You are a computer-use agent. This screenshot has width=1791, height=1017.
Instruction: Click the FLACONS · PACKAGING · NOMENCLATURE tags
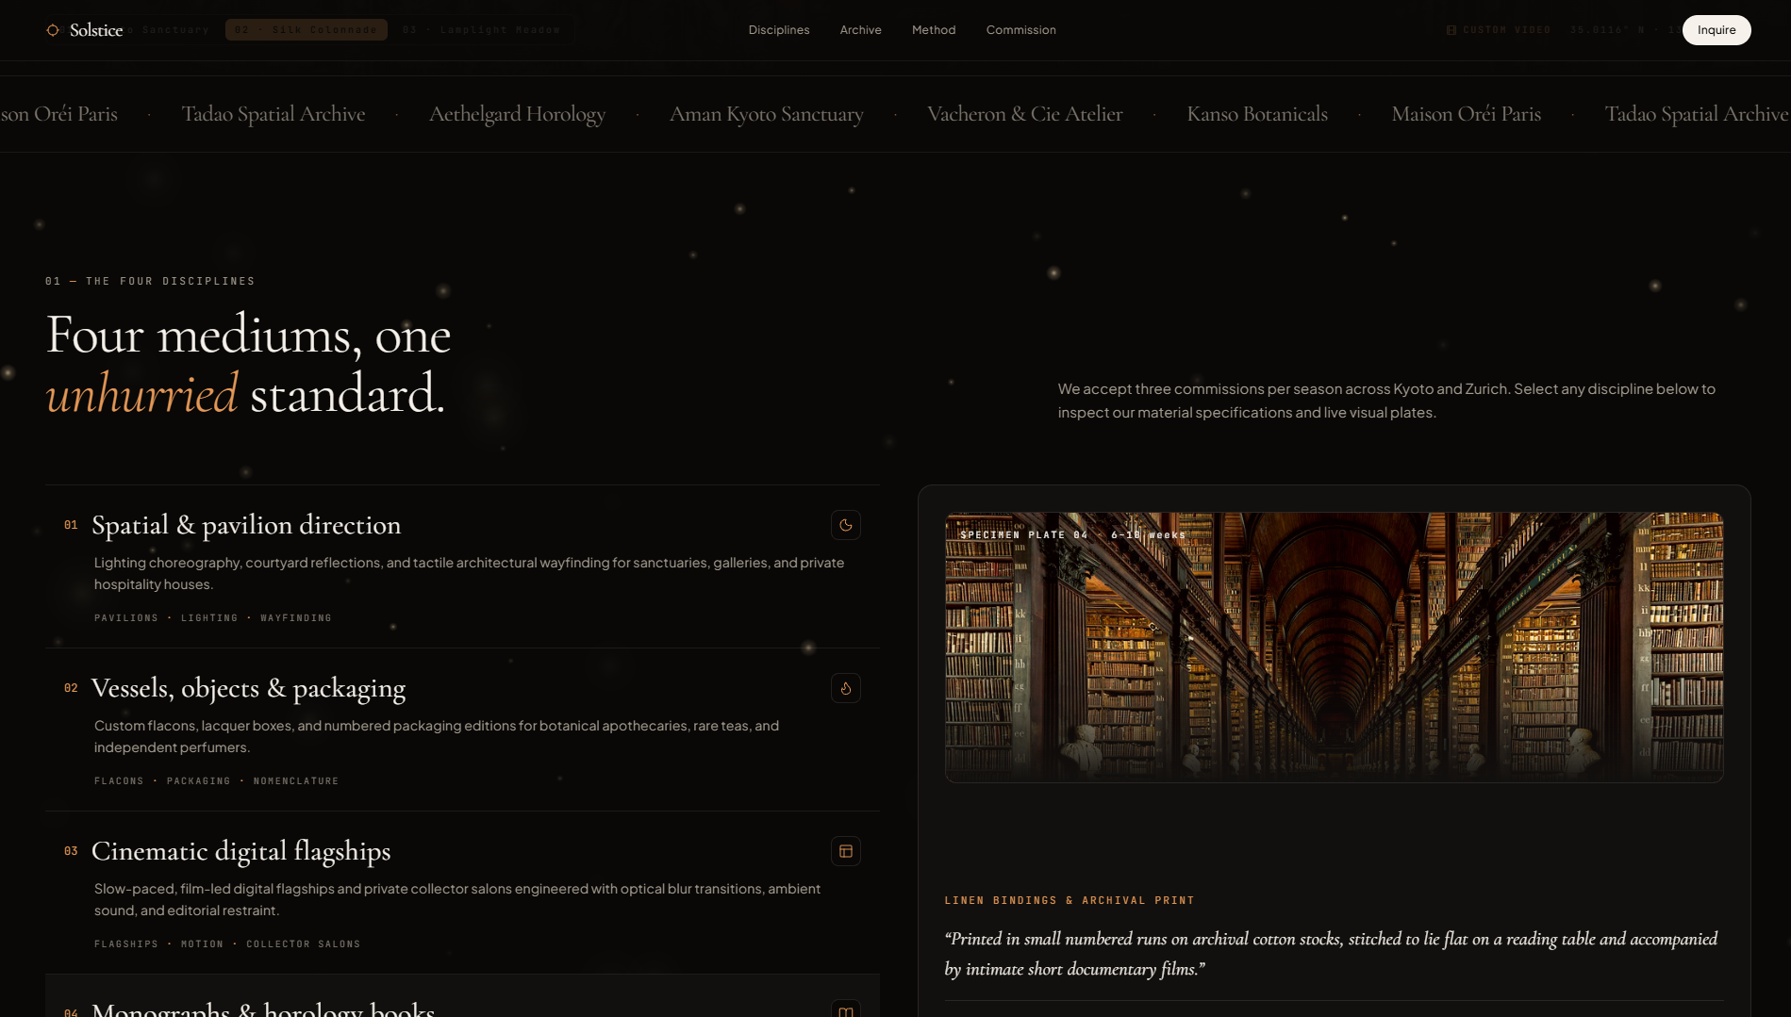216,781
